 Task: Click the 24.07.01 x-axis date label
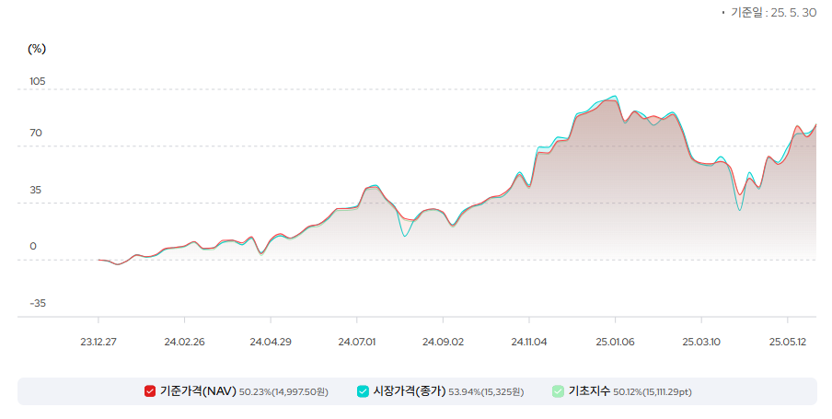[356, 342]
